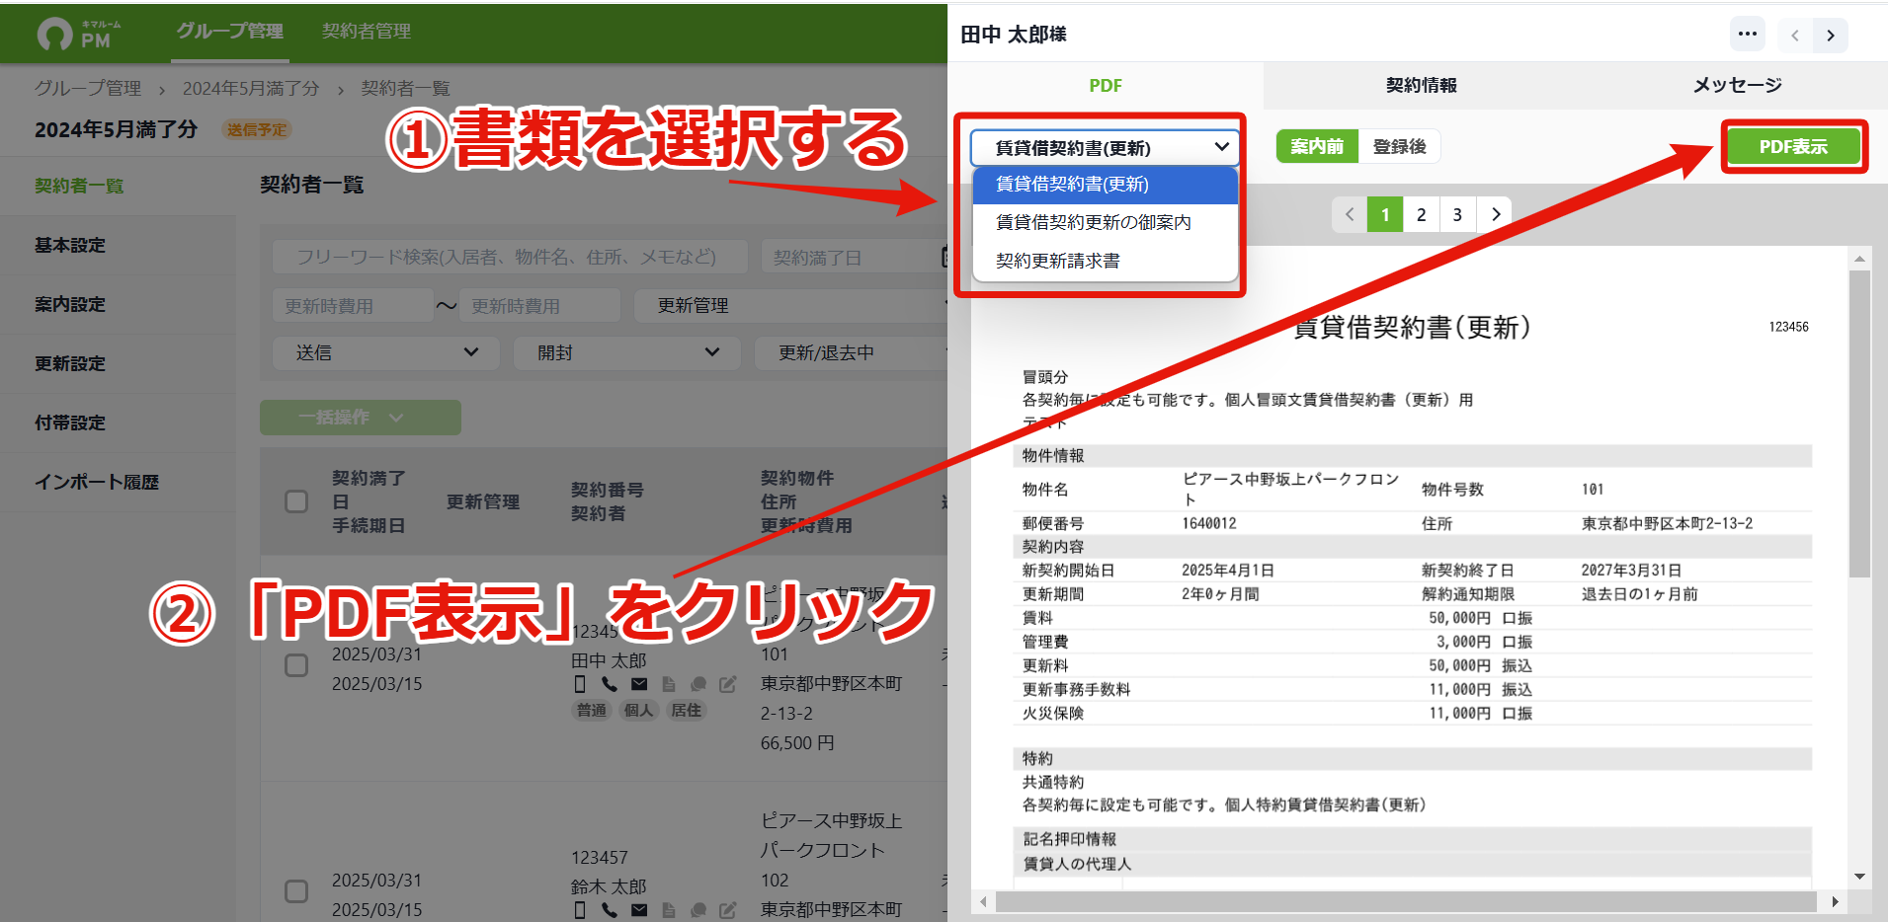Click the chat bubble icon for 田中 太郎

(698, 684)
